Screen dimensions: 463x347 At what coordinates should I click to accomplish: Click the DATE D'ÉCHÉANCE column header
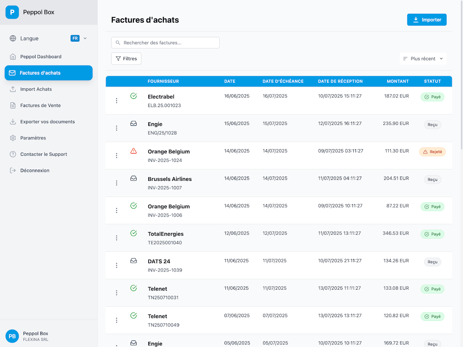point(283,81)
